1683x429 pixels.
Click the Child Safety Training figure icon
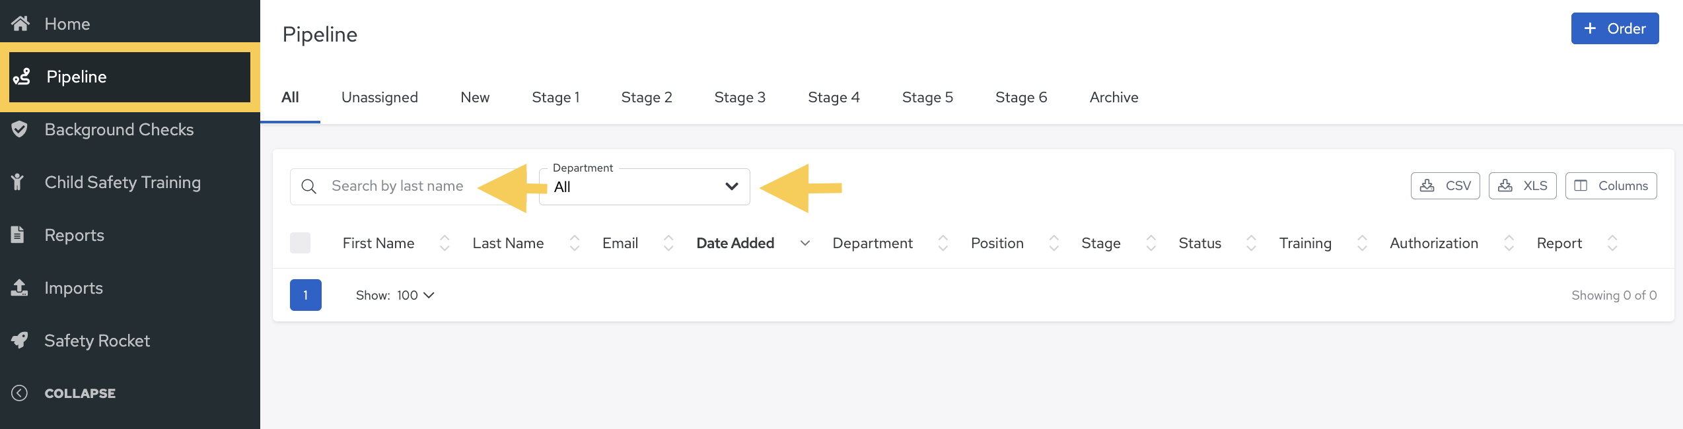[x=18, y=182]
